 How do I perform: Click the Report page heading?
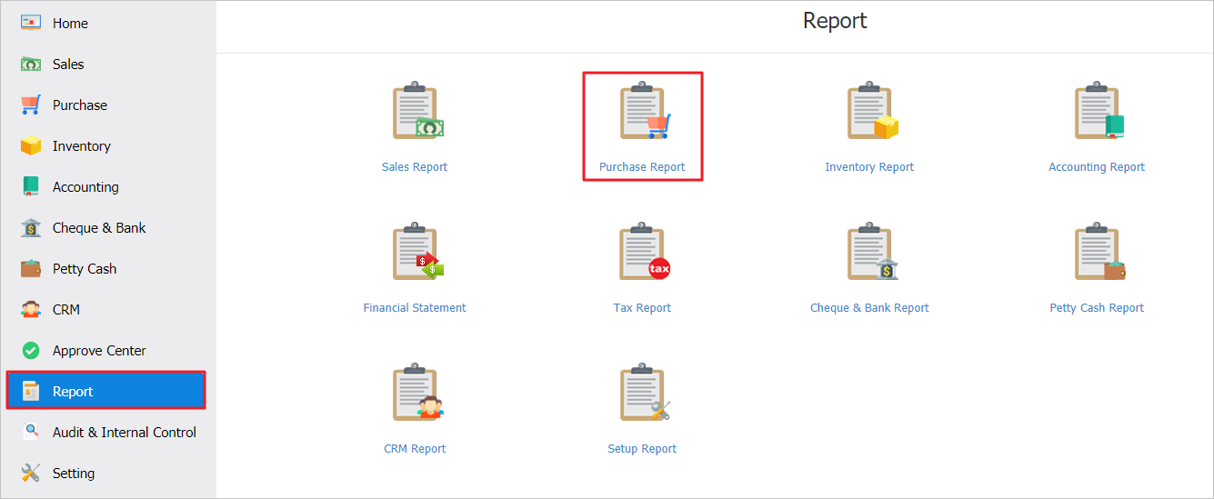point(835,21)
